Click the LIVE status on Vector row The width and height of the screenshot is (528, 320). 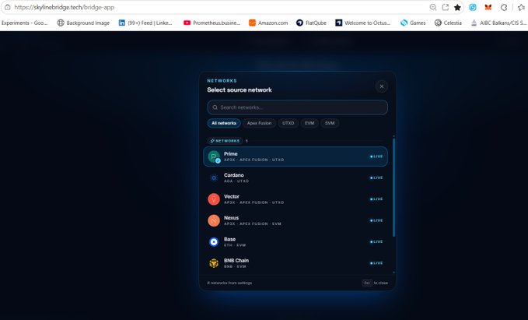(x=376, y=199)
